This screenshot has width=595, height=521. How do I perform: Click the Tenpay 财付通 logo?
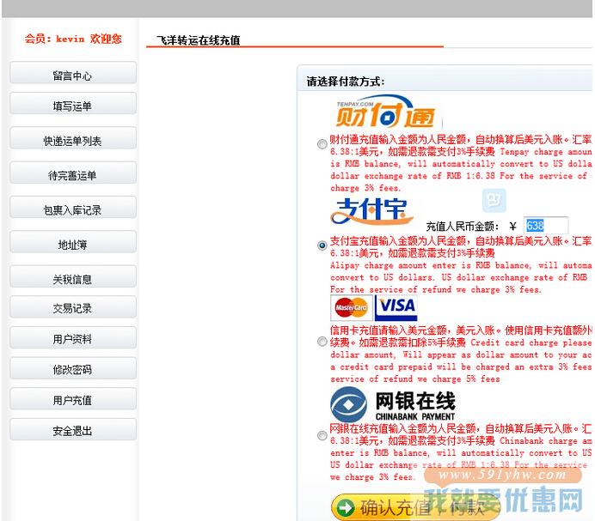tap(385, 112)
